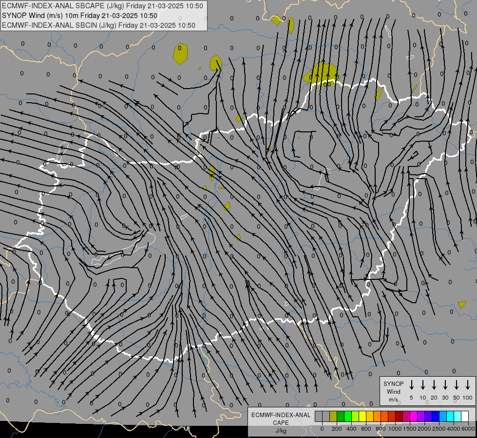Select the pure yellow CAPE legend swatch
The width and height of the screenshot is (477, 438).
363,416
